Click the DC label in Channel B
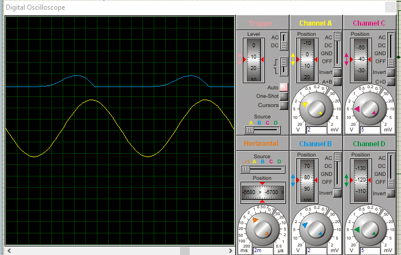This screenshot has height=255, width=401. click(x=328, y=166)
